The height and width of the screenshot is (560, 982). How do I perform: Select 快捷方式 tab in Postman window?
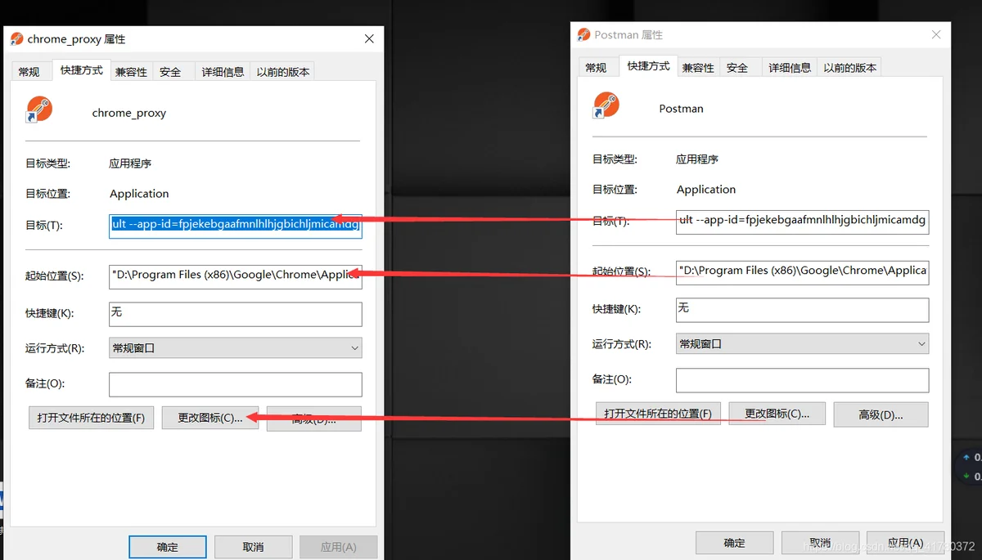649,66
